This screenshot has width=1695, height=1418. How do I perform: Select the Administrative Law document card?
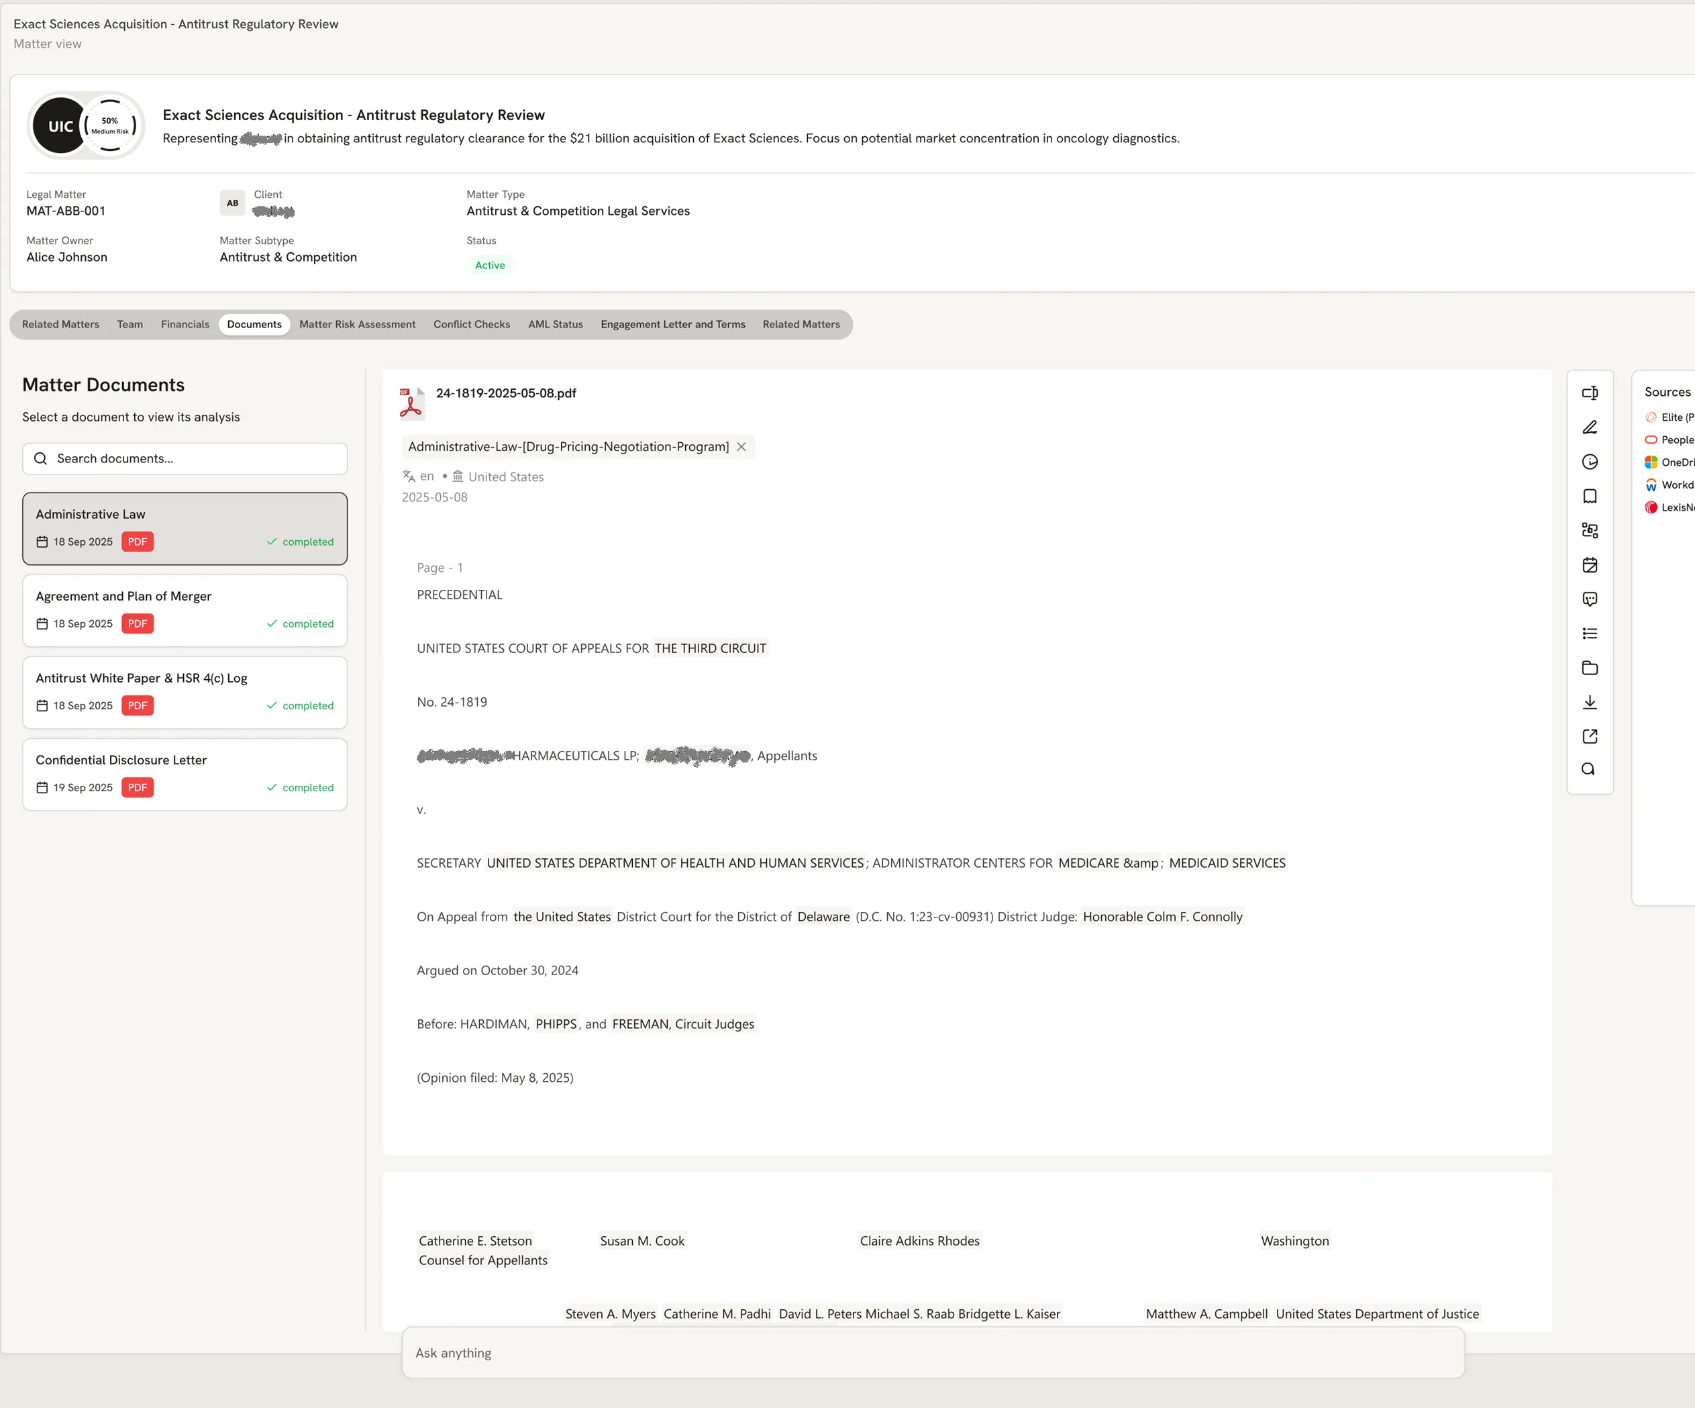[185, 529]
